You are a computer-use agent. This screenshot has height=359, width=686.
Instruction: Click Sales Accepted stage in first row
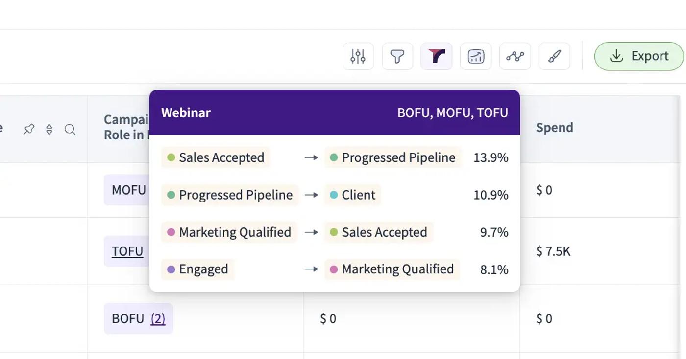[216, 157]
